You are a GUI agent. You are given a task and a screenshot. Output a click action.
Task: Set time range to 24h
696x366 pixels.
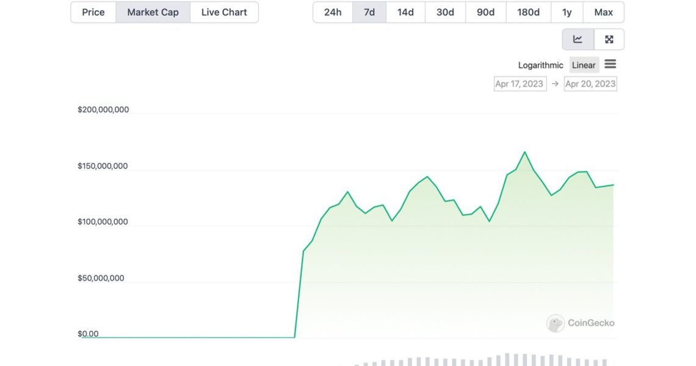[333, 12]
